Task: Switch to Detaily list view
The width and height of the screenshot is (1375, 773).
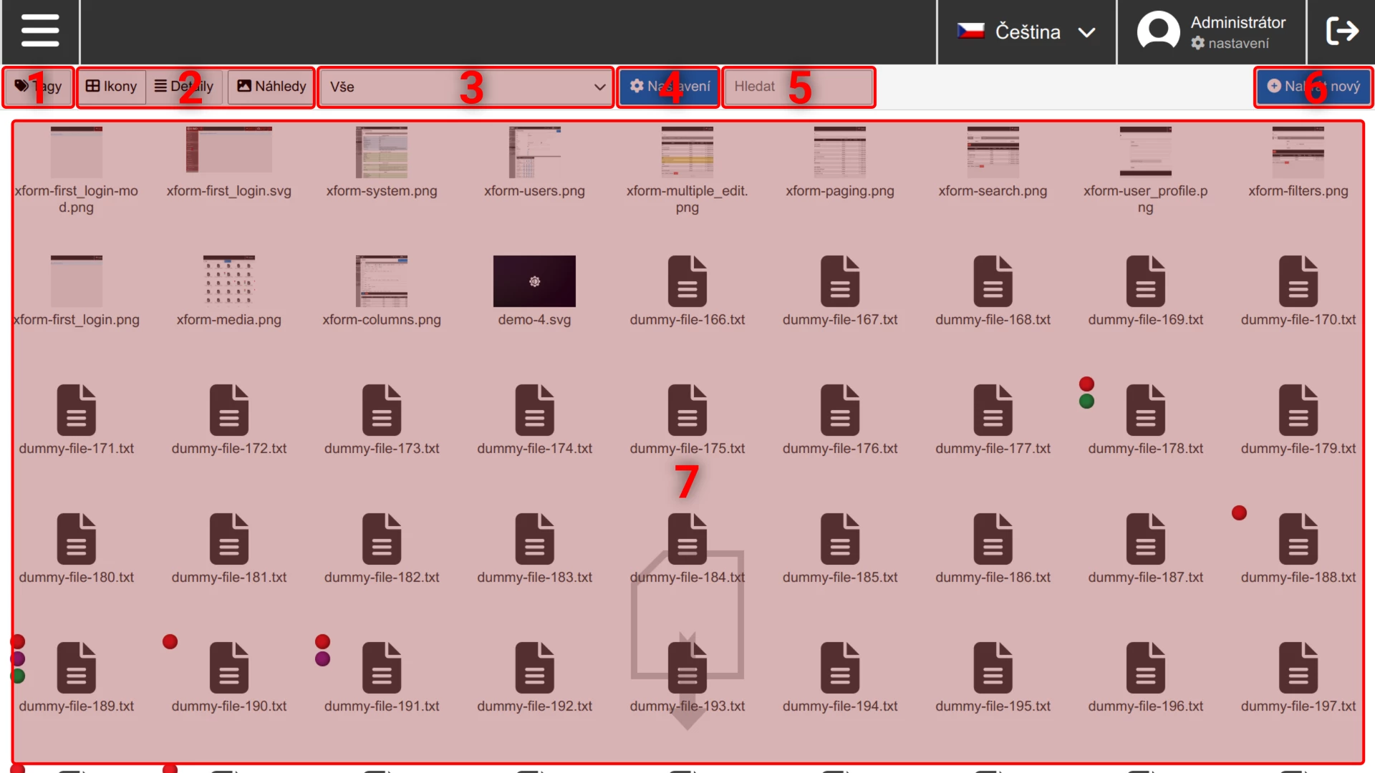Action: click(184, 87)
